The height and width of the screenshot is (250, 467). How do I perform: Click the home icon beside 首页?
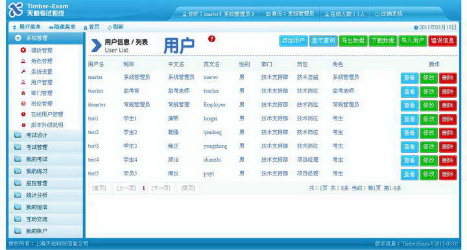click(x=86, y=27)
